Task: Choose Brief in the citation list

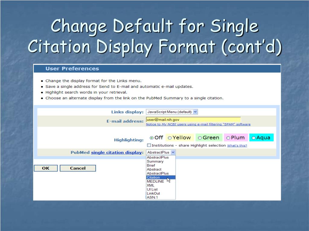Action: tap(161, 165)
